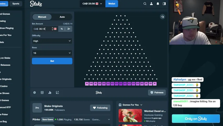Click the 190.88K Followers text
The image size is (223, 126).
click(54, 110)
